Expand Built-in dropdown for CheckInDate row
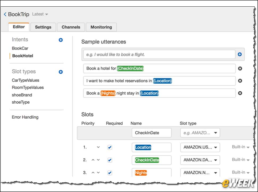This screenshot has height=192, width=258. pyautogui.click(x=240, y=160)
